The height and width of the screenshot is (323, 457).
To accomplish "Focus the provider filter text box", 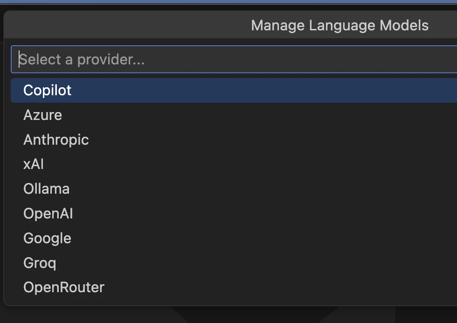I will (233, 59).
